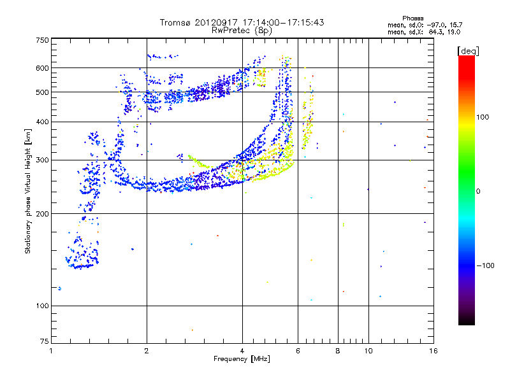The height and width of the screenshot is (382, 510).
Task: Click the plot title "Tromsø 20120917 17:14:00-17:15:43"
Action: pos(242,22)
